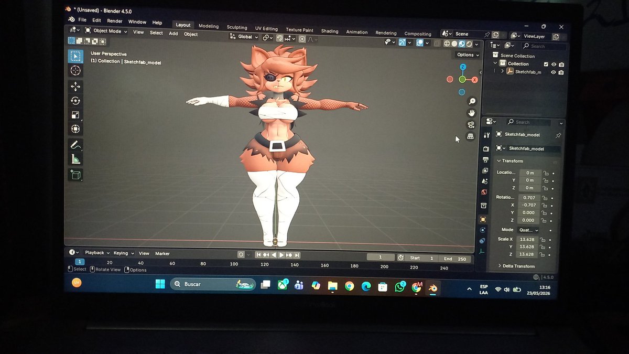Click the blue Z axis gizmo
Image resolution: width=629 pixels, height=354 pixels.
pyautogui.click(x=463, y=67)
